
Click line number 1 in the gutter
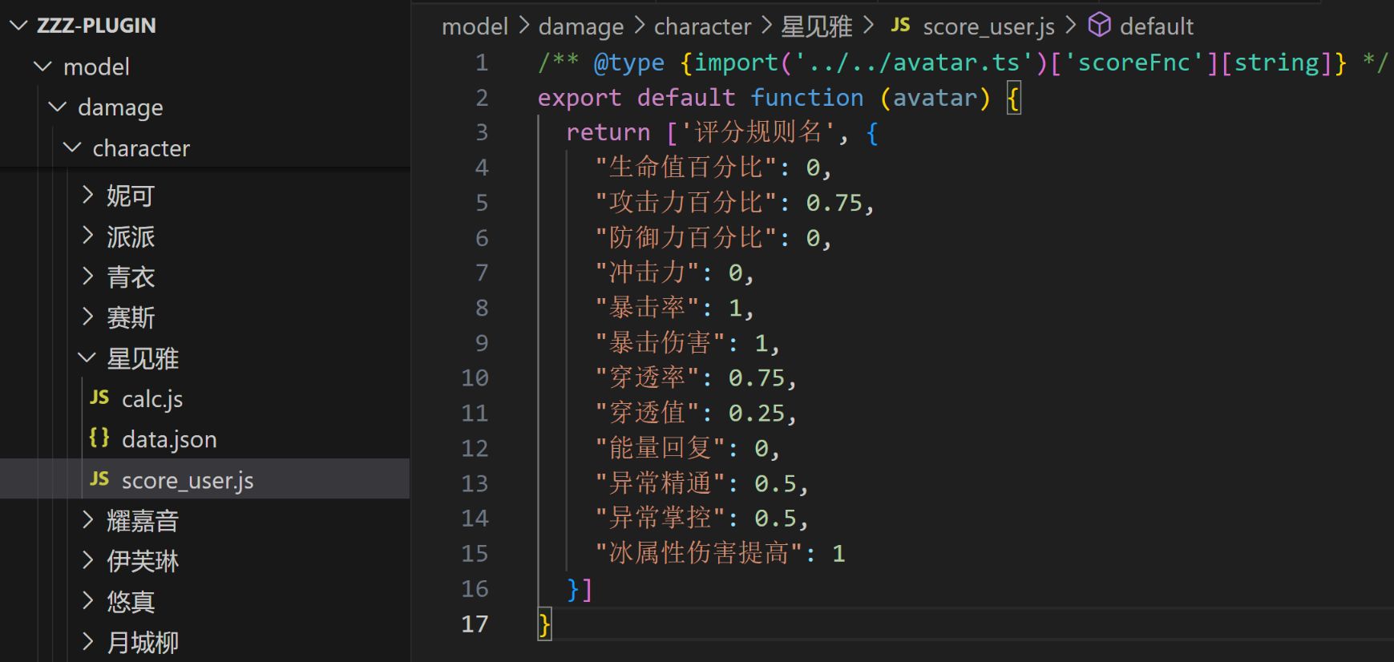point(481,63)
